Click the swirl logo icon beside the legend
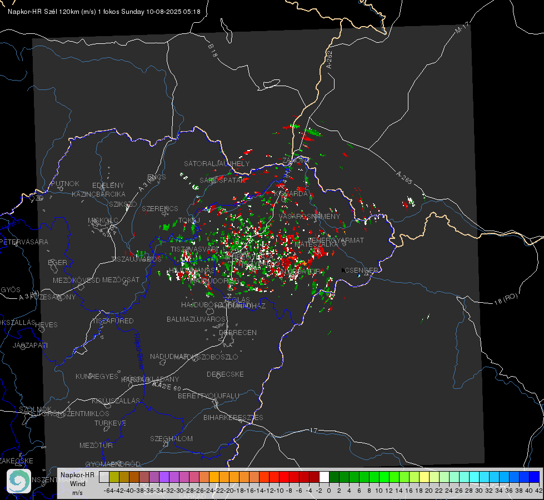This screenshot has width=544, height=500. click(x=19, y=481)
